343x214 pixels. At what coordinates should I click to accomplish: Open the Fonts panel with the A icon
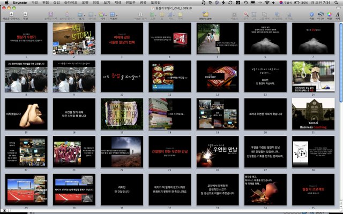point(338,14)
